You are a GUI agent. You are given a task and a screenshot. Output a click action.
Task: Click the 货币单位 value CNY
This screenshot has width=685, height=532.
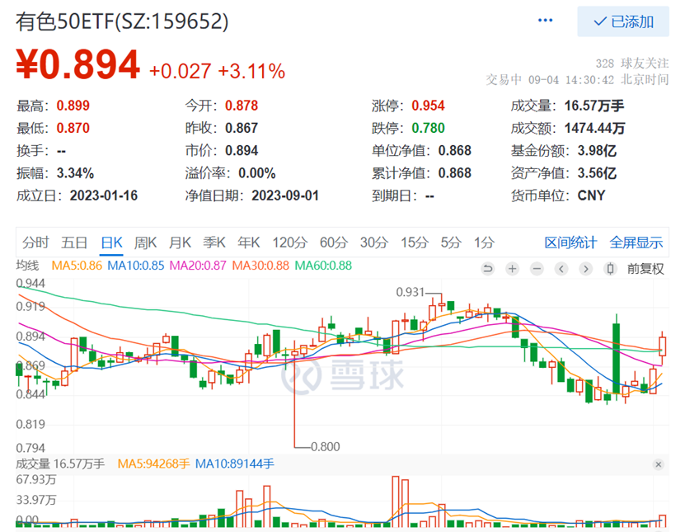(591, 195)
